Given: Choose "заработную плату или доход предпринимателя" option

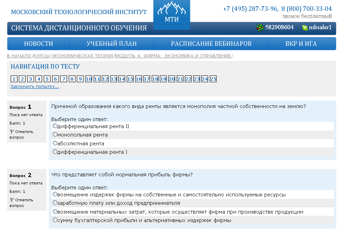Looking at the screenshot, I should click(55, 203).
